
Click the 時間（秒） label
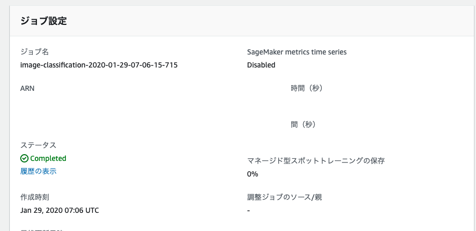point(307,88)
